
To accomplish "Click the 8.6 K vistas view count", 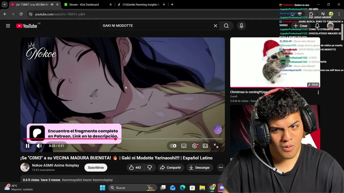I will [31, 180].
